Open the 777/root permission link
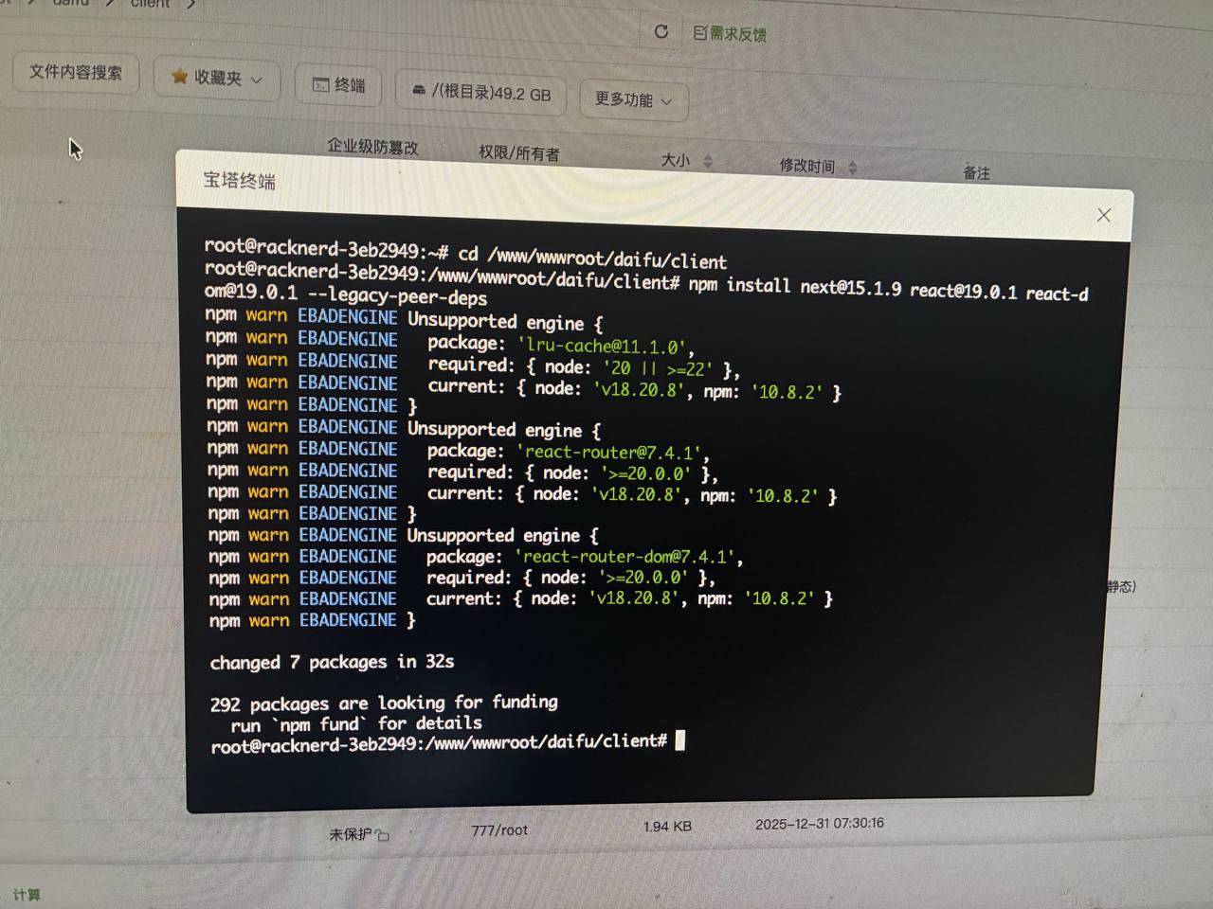This screenshot has height=909, width=1213. [499, 829]
